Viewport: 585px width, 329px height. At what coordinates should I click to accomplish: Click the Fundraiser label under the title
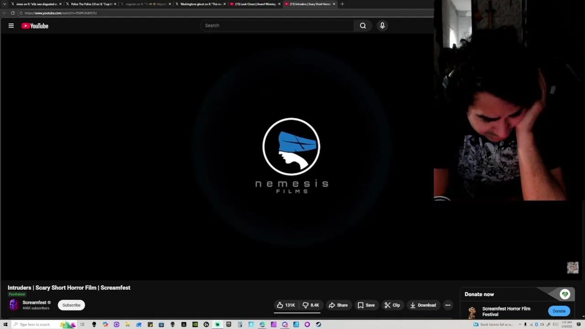[17, 294]
